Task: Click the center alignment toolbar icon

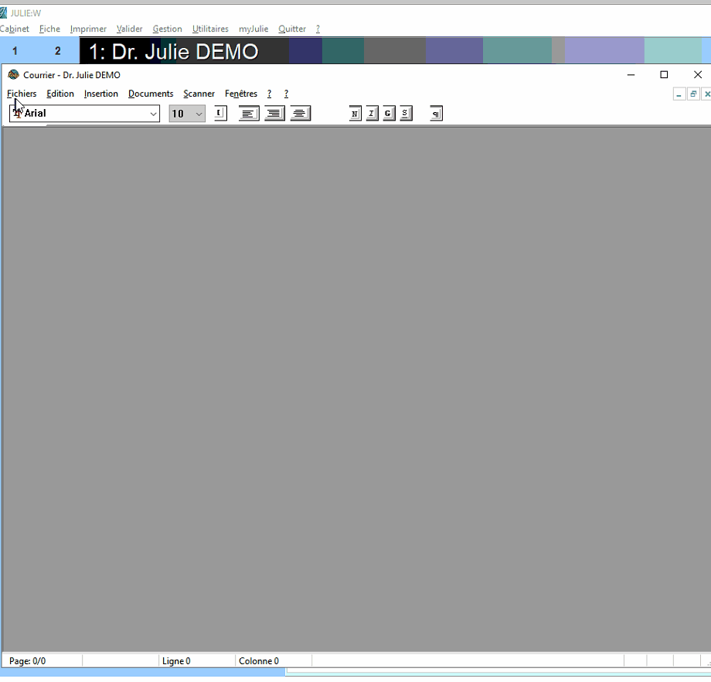Action: 300,114
